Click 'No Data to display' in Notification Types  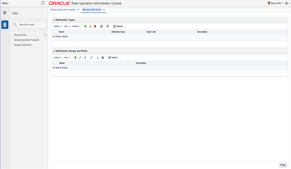(61, 37)
